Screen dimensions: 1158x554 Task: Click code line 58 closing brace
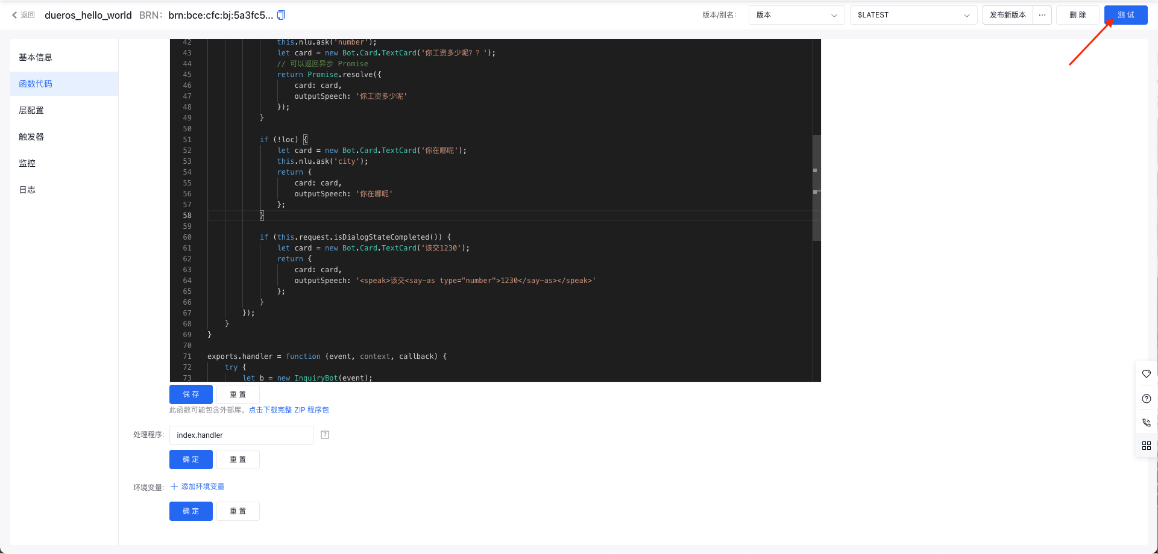262,216
